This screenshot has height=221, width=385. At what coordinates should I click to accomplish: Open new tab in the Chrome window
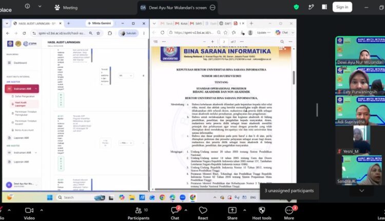(x=68, y=23)
